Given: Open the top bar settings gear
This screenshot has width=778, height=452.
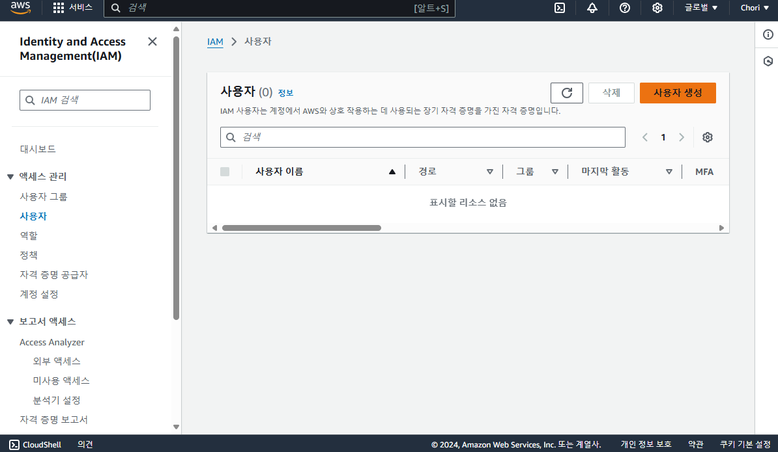Looking at the screenshot, I should click(657, 8).
